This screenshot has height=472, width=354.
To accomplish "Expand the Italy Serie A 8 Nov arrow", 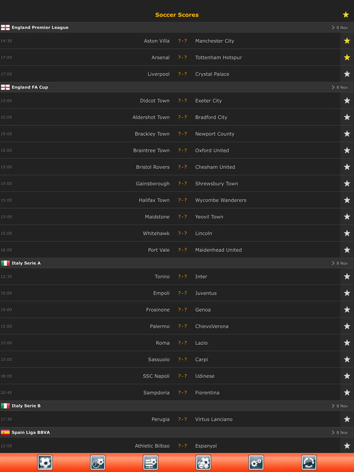I will (333, 263).
